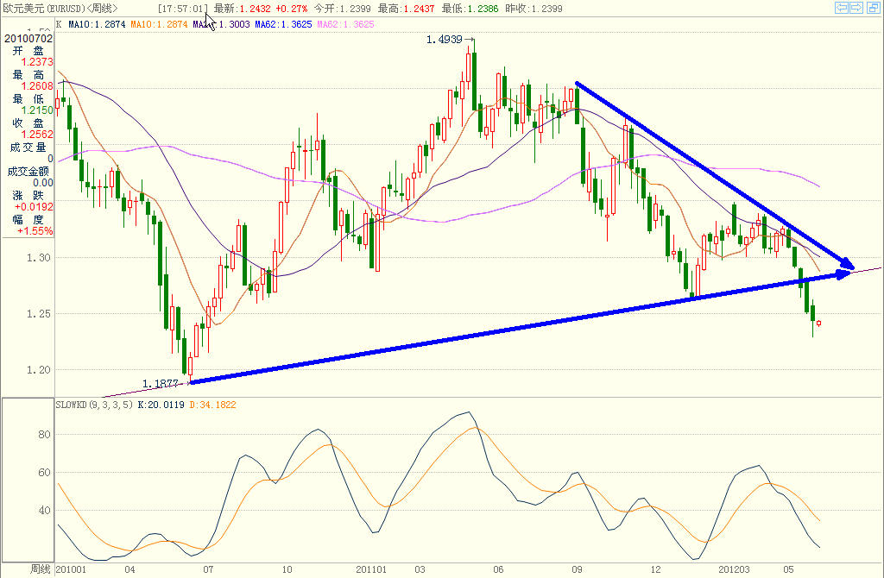The image size is (884, 578).
Task: Click the 80 level on SLOWKD axis
Action: tap(44, 434)
